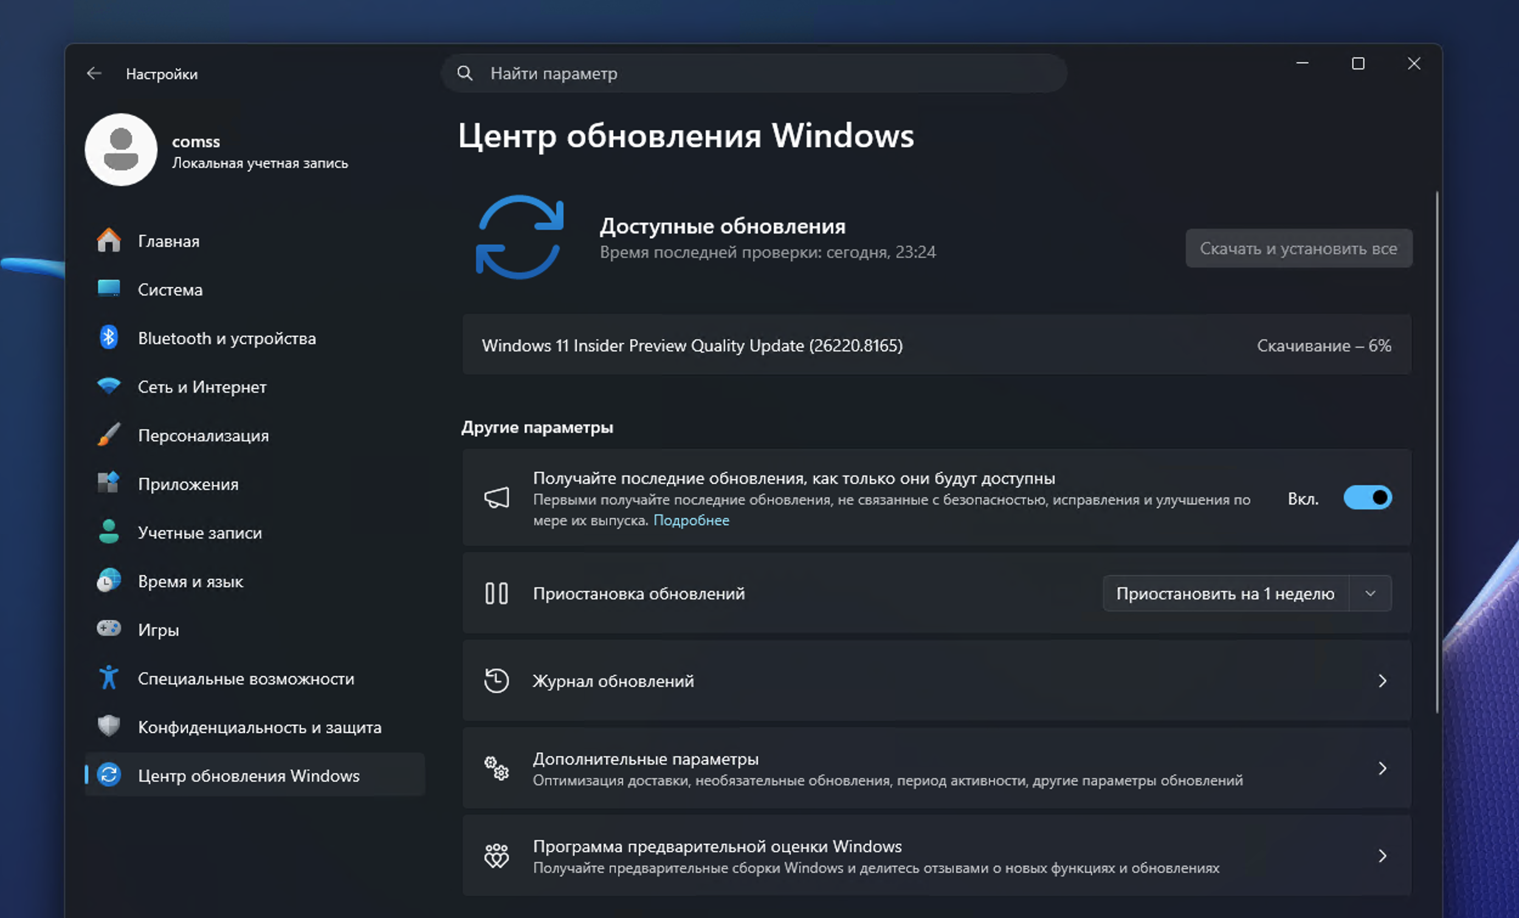This screenshot has height=918, width=1519.
Task: Open pause duration dropdown chevron
Action: click(x=1371, y=593)
